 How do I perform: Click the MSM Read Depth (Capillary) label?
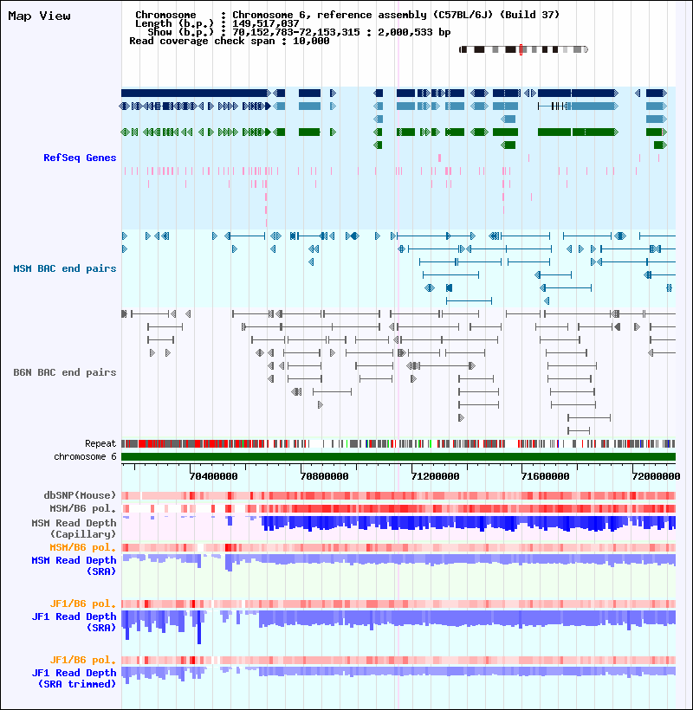[x=74, y=528]
